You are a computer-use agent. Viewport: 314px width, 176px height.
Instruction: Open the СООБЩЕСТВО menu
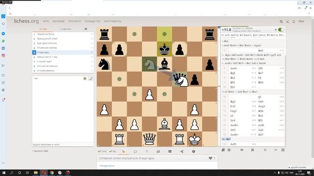[92, 22]
